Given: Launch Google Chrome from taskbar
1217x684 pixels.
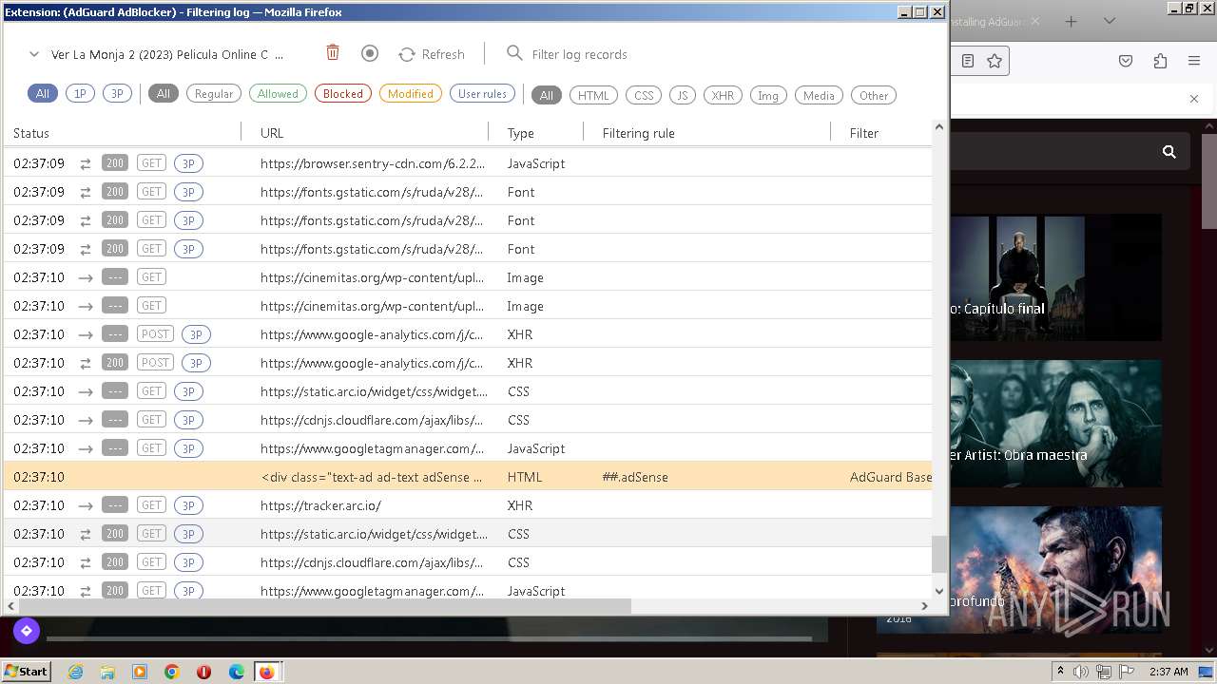Looking at the screenshot, I should 172,672.
